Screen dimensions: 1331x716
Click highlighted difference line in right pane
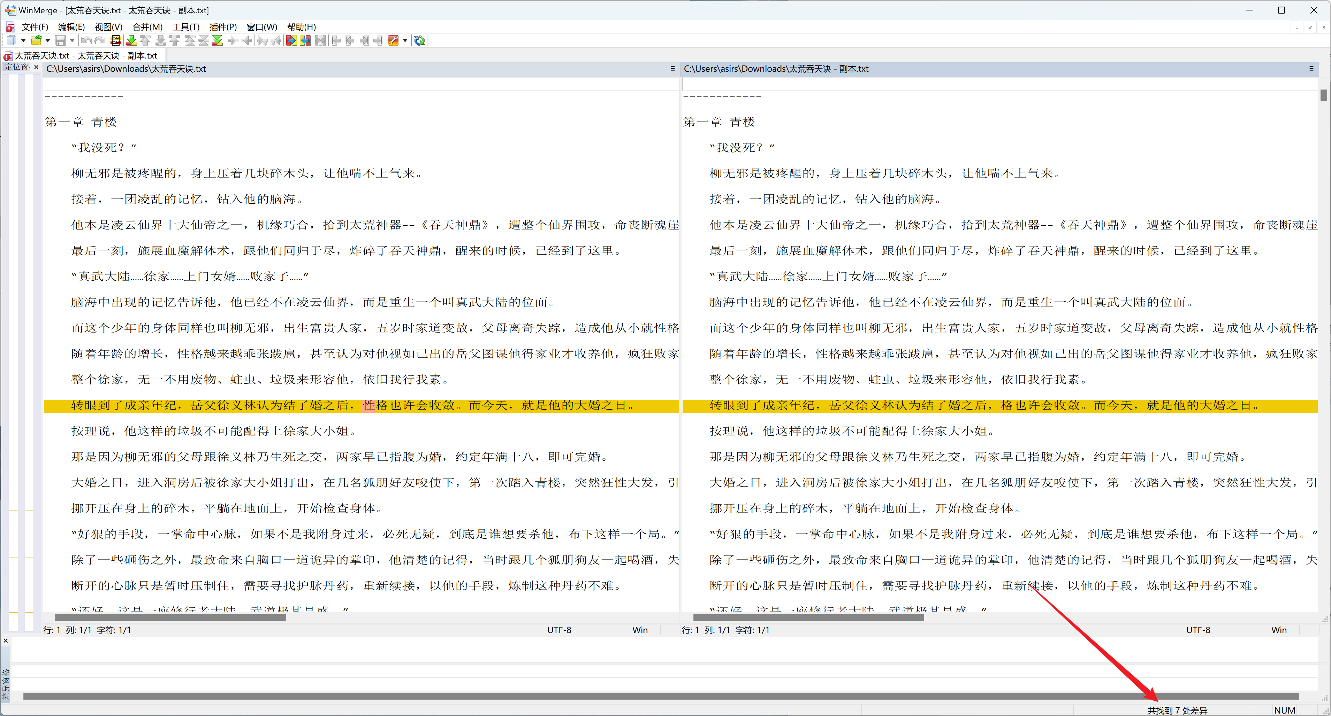point(1000,405)
